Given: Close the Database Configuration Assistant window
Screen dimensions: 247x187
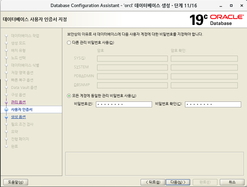Looking at the screenshot, I should click(x=242, y=6).
